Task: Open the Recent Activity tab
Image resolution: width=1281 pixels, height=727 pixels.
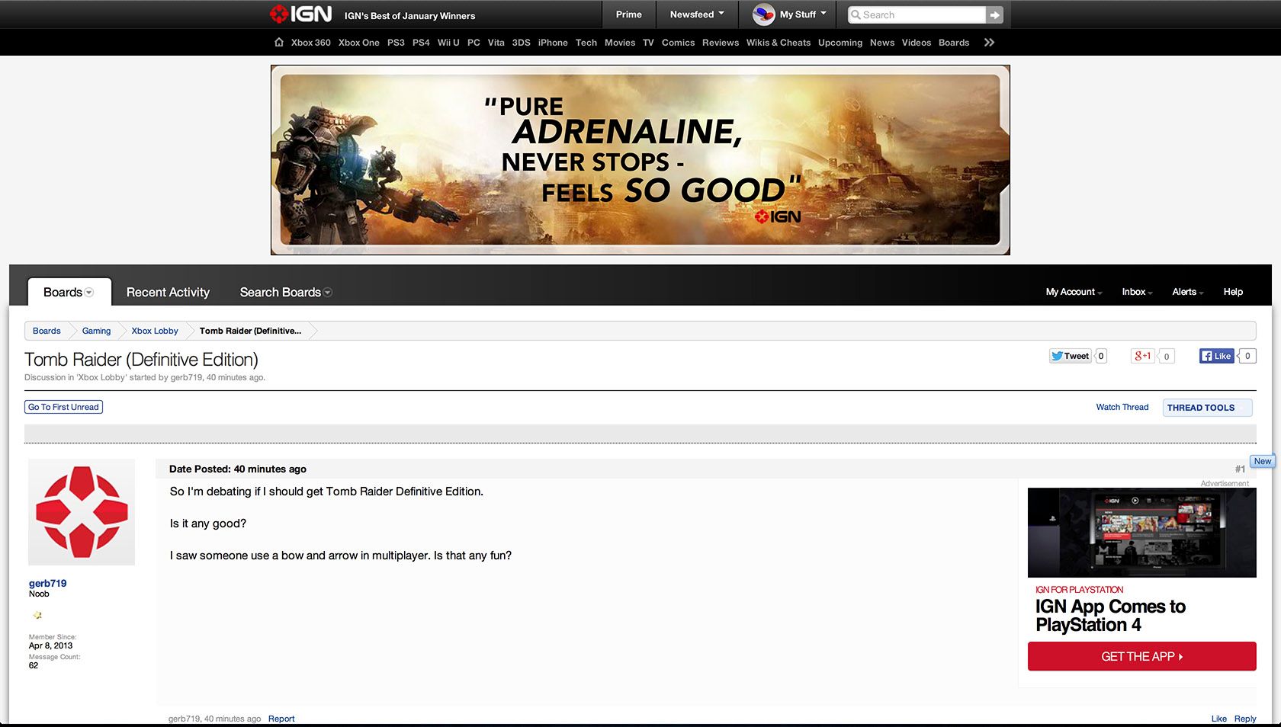Action: click(168, 292)
